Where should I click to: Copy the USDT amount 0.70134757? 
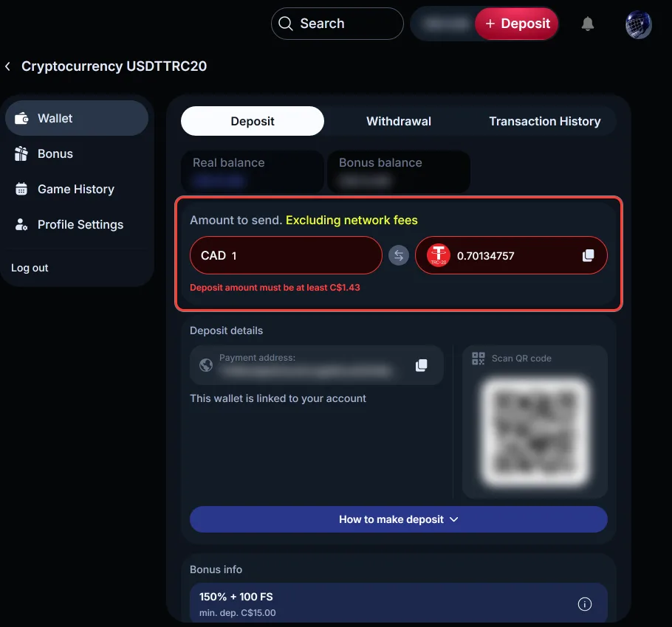coord(588,255)
